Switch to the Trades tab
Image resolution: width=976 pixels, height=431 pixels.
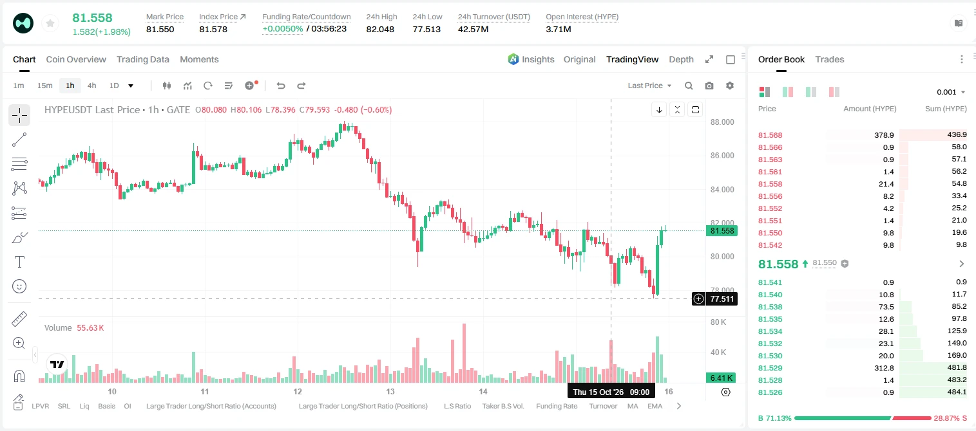point(830,59)
